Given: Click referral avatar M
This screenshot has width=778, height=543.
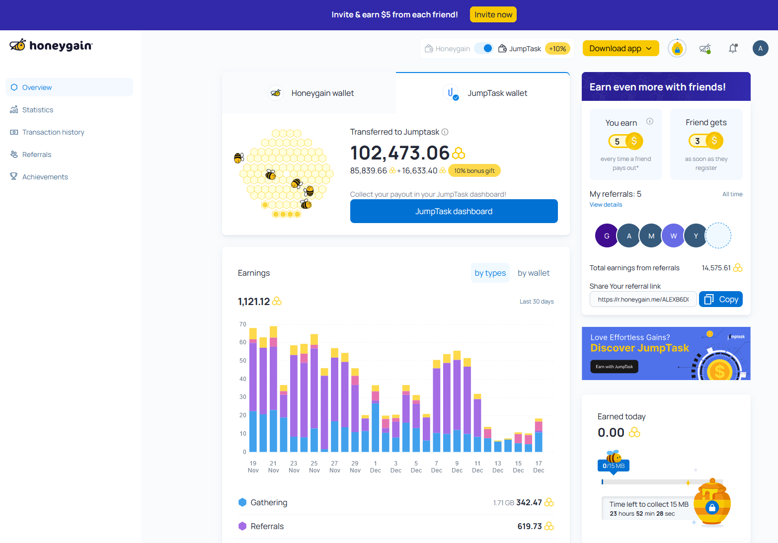Looking at the screenshot, I should [x=651, y=235].
